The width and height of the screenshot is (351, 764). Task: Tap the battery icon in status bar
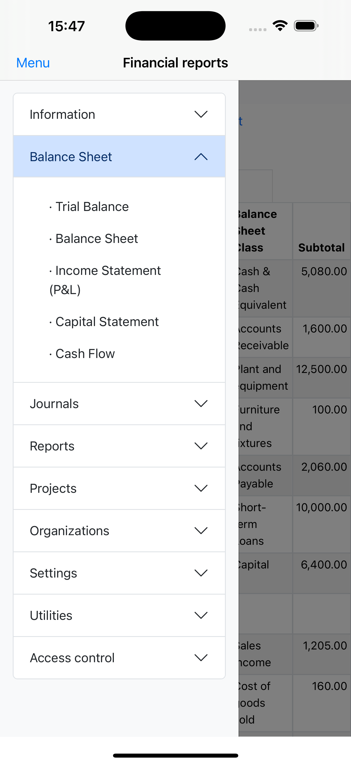tap(306, 26)
